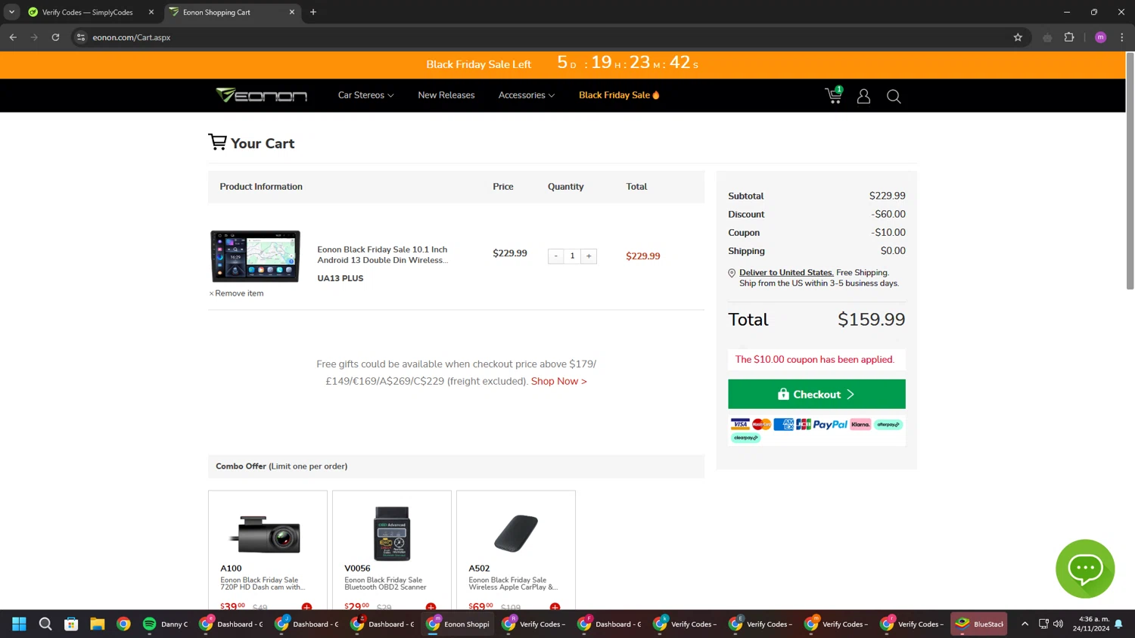Open Windows taskbar search

[45, 624]
